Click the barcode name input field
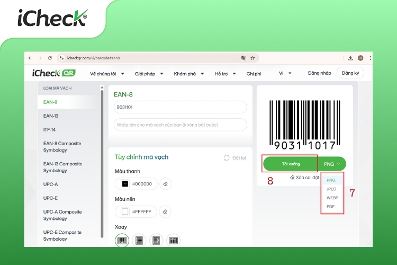Image resolution: width=397 pixels, height=265 pixels. [181, 125]
